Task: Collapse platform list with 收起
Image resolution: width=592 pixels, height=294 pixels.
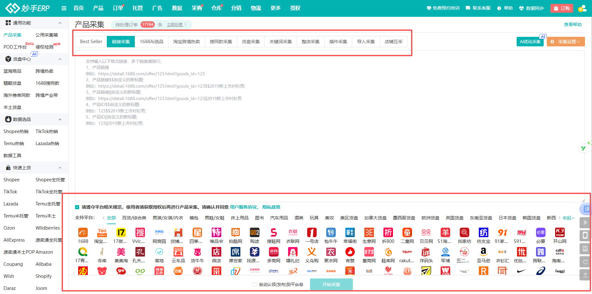Action: click(568, 218)
